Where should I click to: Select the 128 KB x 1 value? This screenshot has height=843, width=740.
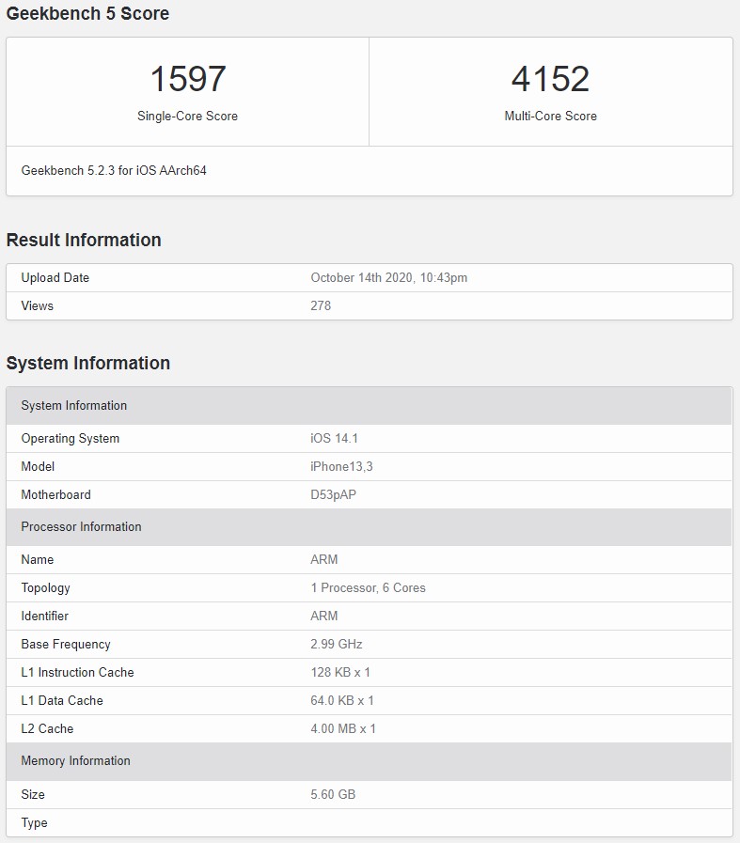(339, 673)
